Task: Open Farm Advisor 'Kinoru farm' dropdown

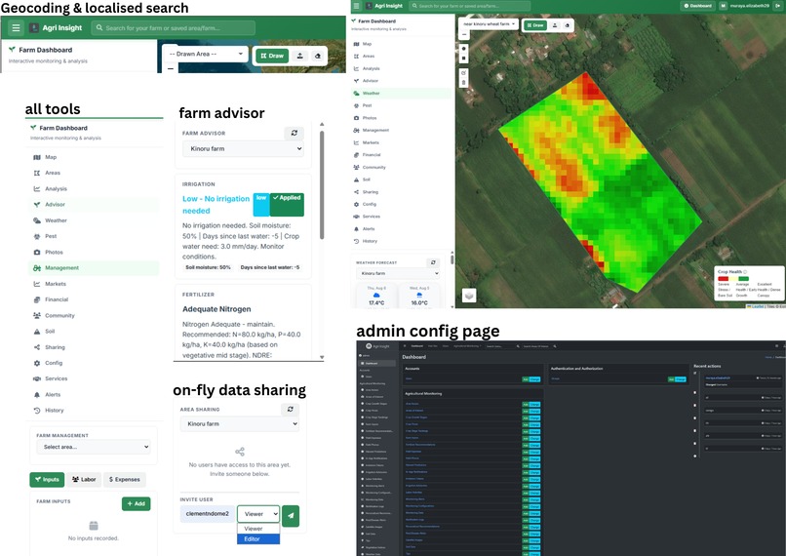Action: (243, 149)
